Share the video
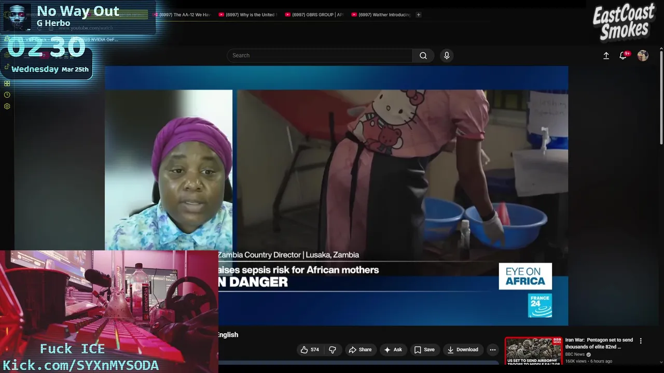 [360, 350]
